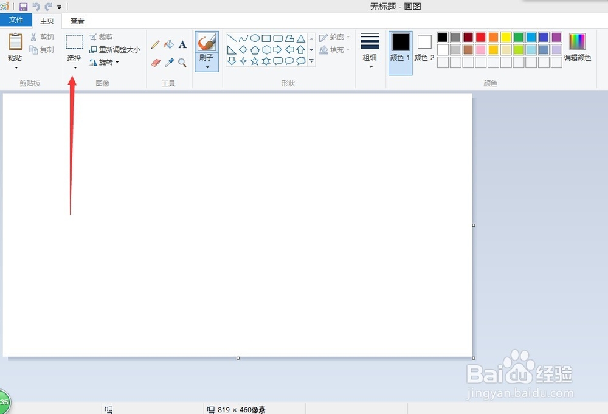Viewport: 608px width, 414px height.
Task: Pick the green color swatch
Action: click(519, 37)
